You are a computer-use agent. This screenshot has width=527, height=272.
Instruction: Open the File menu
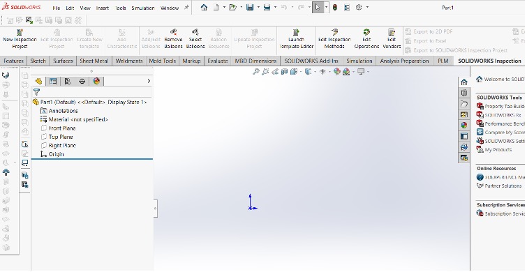tap(56, 8)
